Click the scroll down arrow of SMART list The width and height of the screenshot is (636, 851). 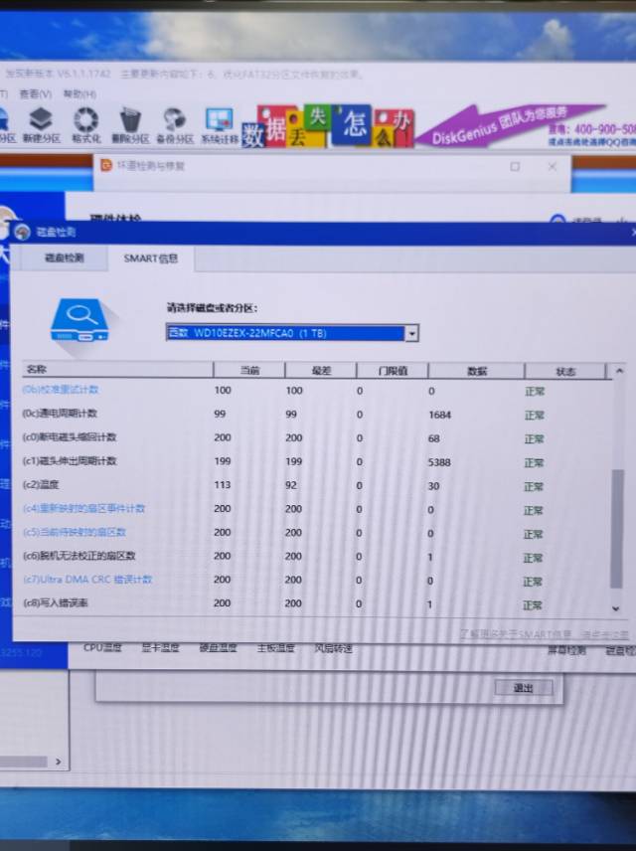(x=616, y=607)
